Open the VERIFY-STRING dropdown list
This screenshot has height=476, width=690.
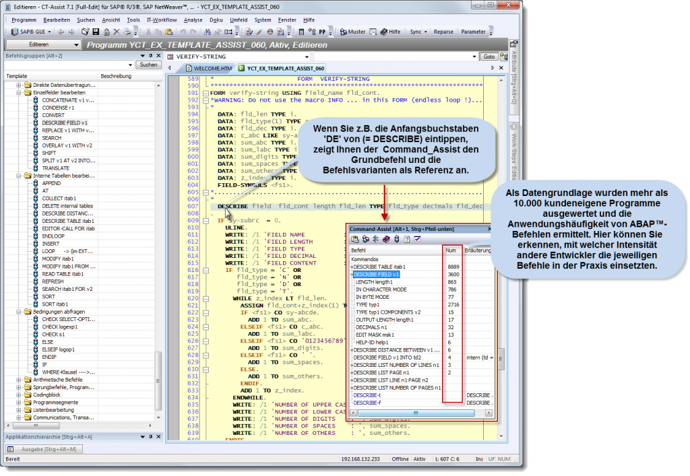coord(307,57)
